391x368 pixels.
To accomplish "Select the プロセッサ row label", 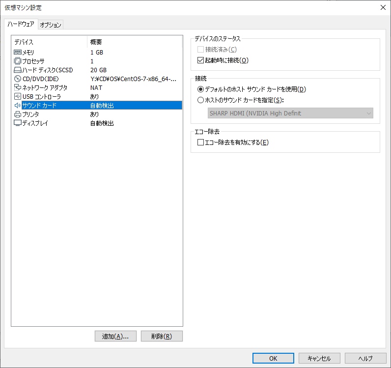I will pos(33,61).
